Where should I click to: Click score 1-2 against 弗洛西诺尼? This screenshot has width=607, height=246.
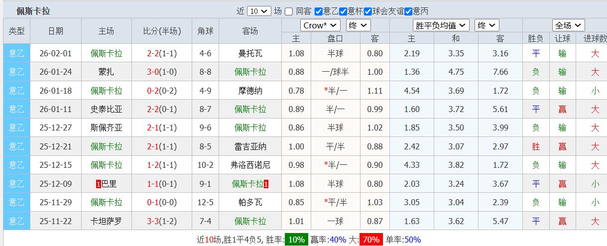click(x=153, y=165)
